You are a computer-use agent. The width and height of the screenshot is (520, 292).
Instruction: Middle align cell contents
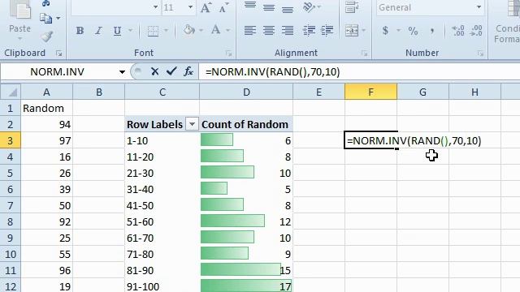(x=269, y=7)
